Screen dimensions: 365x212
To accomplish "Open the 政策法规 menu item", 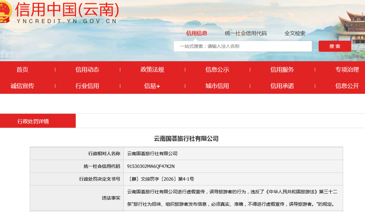I will 152,69.
